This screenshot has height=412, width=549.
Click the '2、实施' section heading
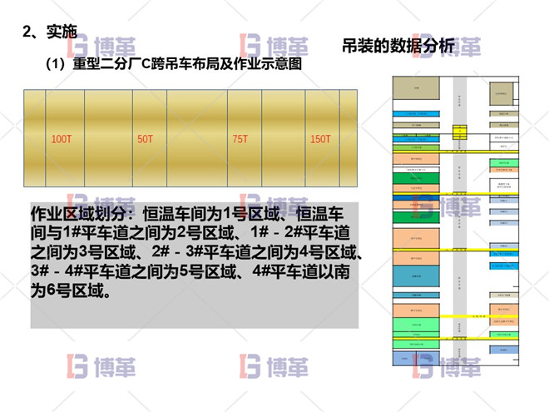pyautogui.click(x=50, y=32)
